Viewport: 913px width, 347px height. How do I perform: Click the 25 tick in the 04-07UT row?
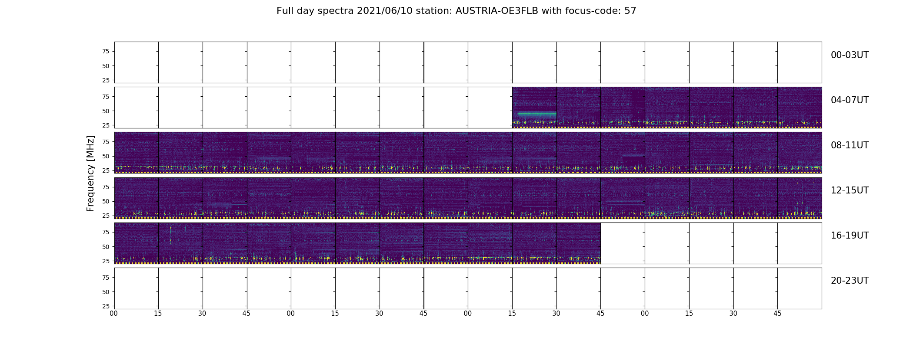click(106, 125)
